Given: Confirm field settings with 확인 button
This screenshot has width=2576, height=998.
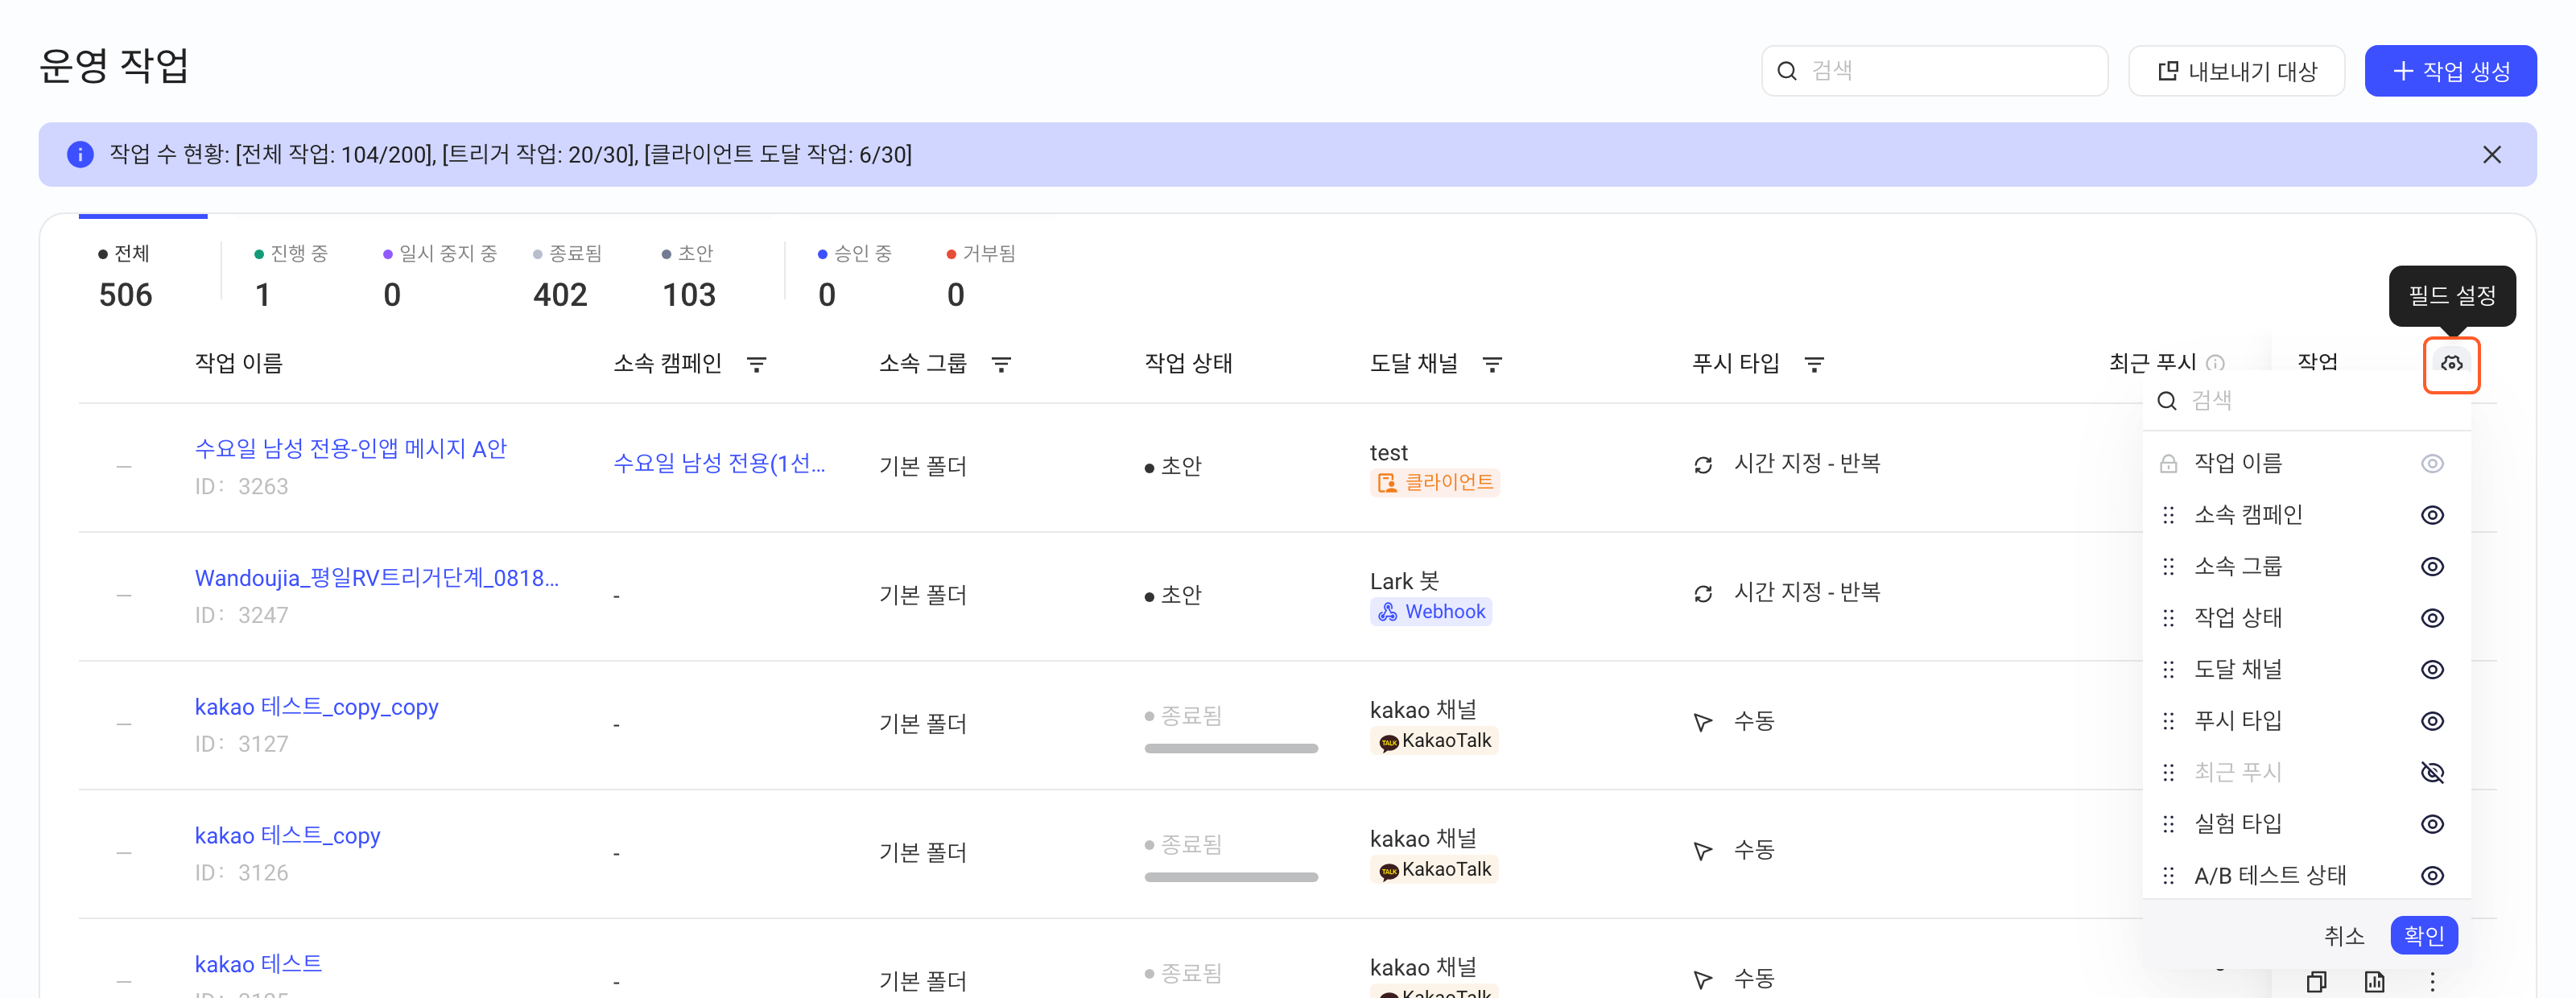Looking at the screenshot, I should click(2424, 936).
